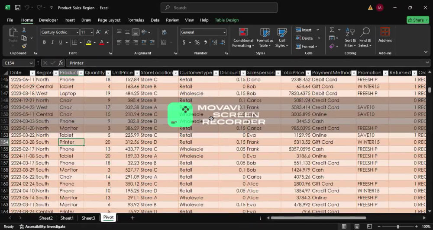The image size is (433, 230).
Task: Click the Search box in title bar
Action: (x=219, y=8)
